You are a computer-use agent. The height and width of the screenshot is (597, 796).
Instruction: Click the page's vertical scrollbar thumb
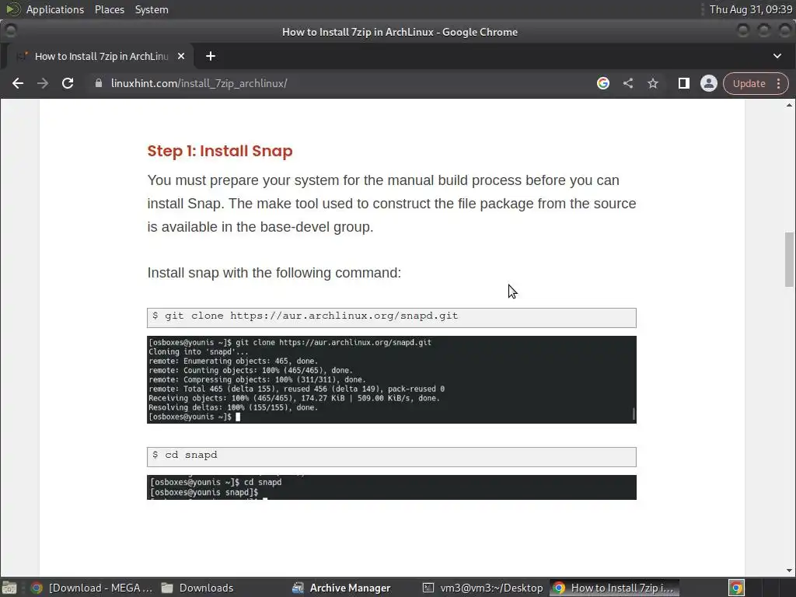tap(789, 260)
